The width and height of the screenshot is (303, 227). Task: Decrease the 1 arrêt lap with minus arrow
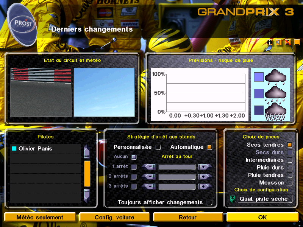tap(148, 167)
